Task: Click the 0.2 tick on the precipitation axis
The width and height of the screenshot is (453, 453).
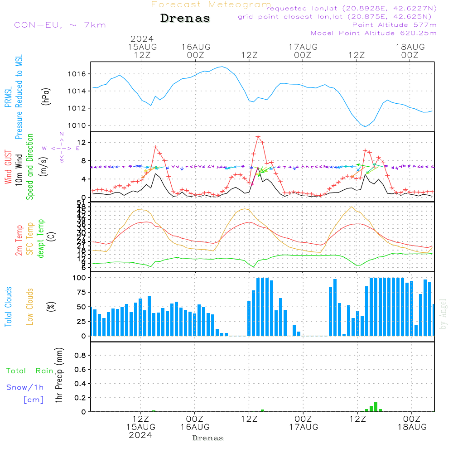Action: pos(80,398)
